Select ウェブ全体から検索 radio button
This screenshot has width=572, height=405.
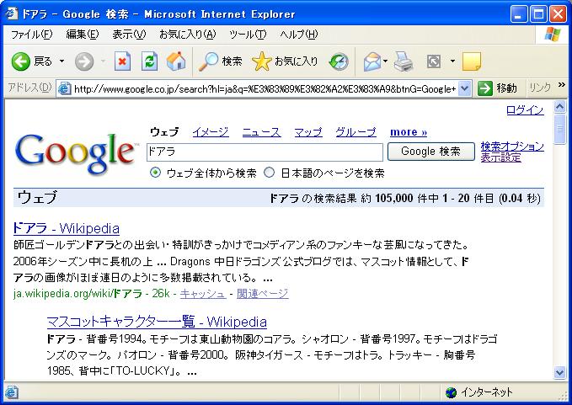155,173
